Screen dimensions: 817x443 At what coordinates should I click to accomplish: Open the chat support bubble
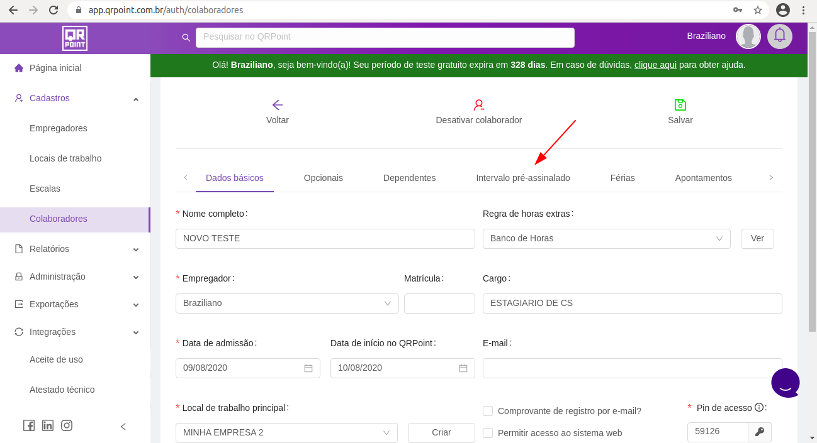786,383
